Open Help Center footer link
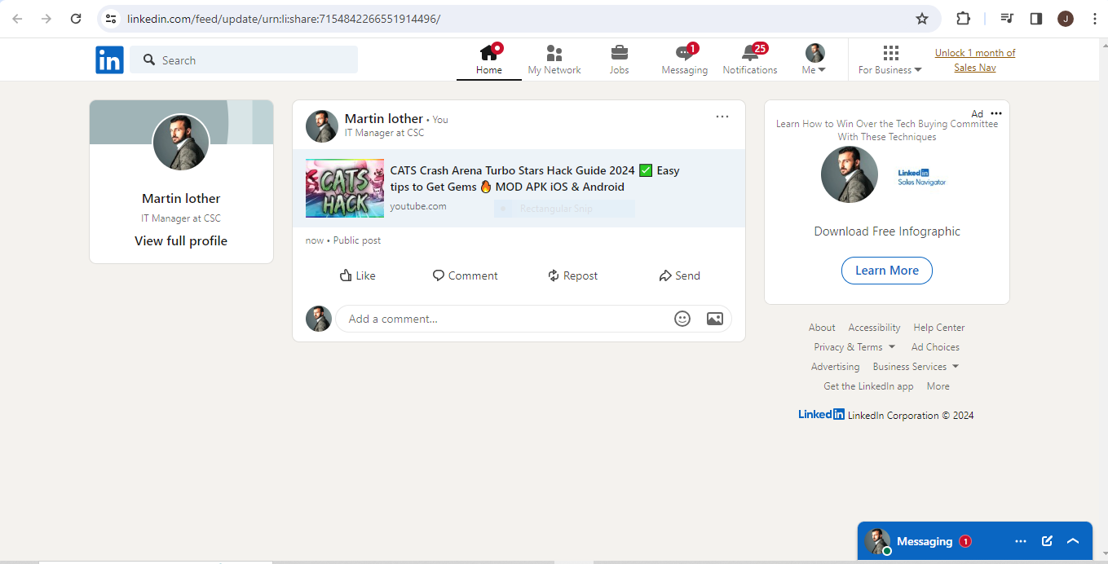 point(939,328)
